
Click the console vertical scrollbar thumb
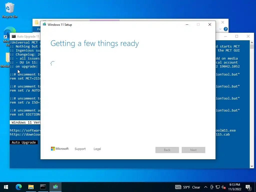pos(252,47)
